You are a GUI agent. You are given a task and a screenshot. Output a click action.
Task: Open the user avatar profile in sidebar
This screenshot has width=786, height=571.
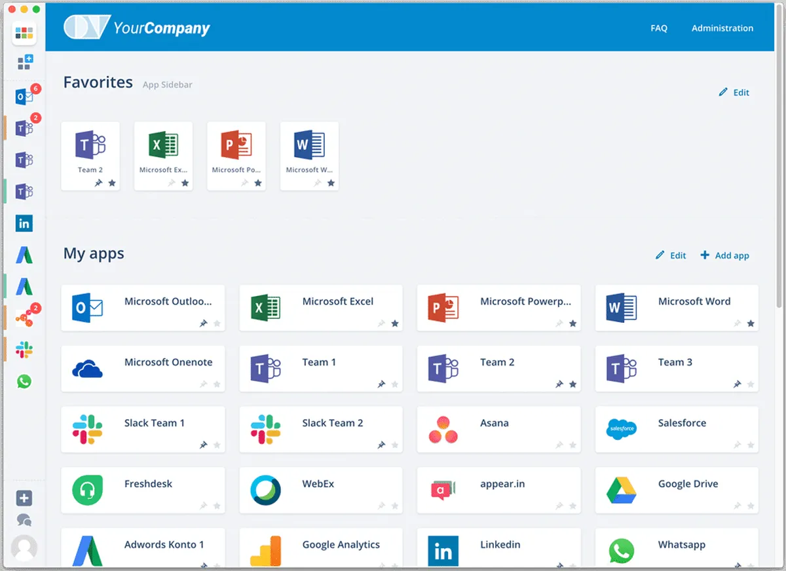tap(24, 548)
